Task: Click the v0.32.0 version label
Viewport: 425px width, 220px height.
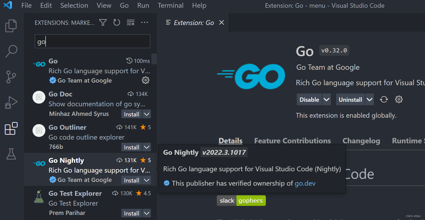Action: point(334,50)
